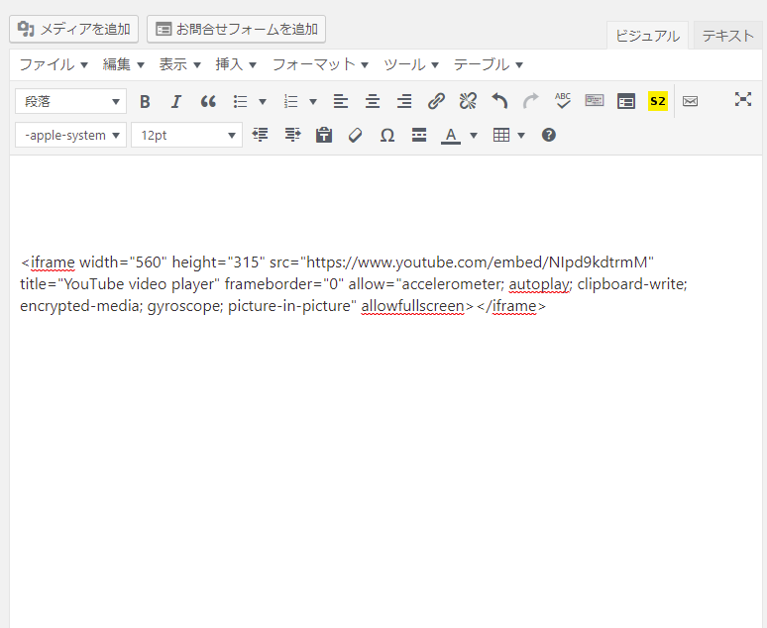Align text left
The width and height of the screenshot is (767, 628).
341,102
